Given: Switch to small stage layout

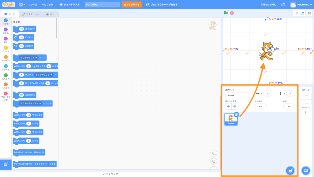Looking at the screenshot, I should click(x=296, y=13).
